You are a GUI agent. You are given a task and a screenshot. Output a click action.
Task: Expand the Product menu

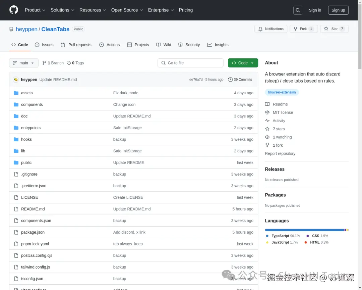click(x=35, y=10)
